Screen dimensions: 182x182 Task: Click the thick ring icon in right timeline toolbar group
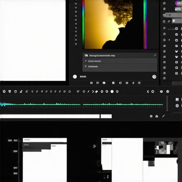153,91
